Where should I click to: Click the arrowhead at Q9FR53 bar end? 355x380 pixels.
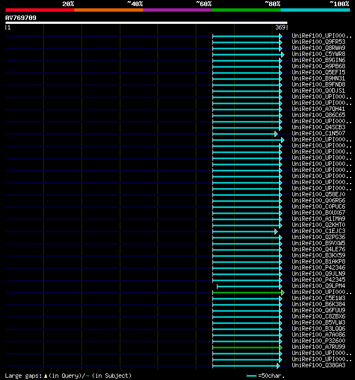pos(281,42)
